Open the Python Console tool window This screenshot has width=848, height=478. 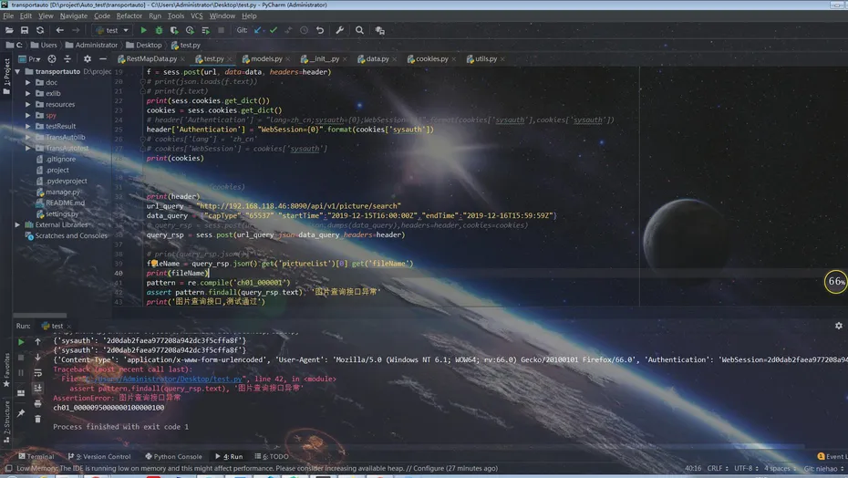pos(173,456)
